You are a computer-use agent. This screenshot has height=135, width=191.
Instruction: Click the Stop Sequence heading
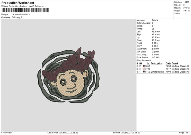[144, 60]
